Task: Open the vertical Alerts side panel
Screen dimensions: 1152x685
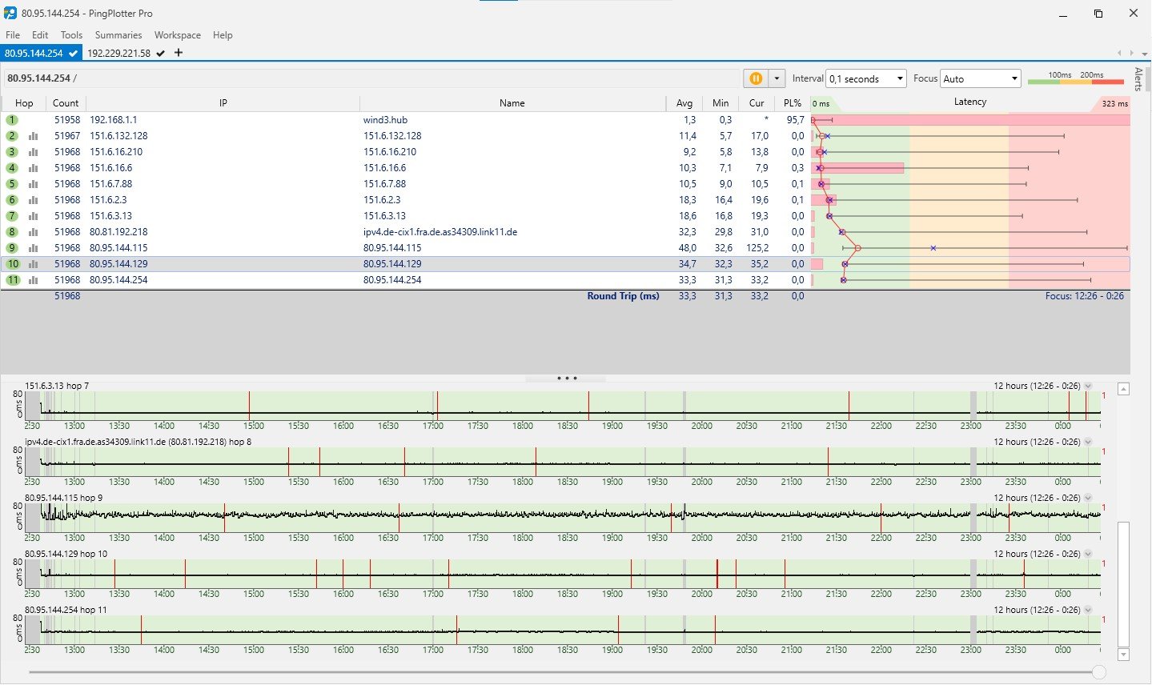Action: coord(1138,79)
